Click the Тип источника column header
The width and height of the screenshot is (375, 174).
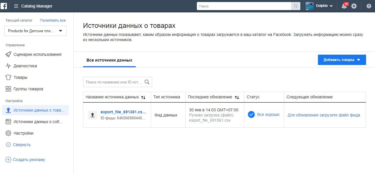[x=167, y=97]
